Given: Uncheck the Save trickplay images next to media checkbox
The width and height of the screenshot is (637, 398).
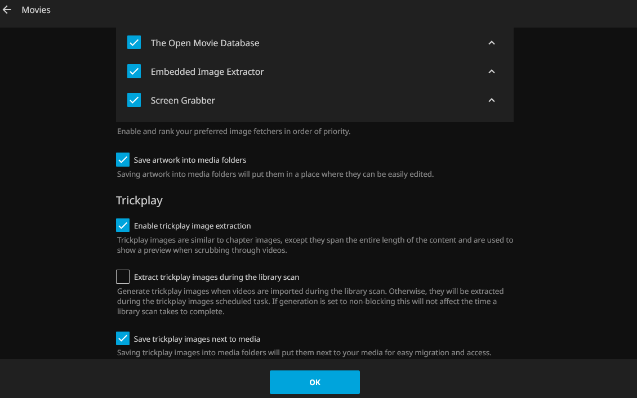Looking at the screenshot, I should [123, 339].
